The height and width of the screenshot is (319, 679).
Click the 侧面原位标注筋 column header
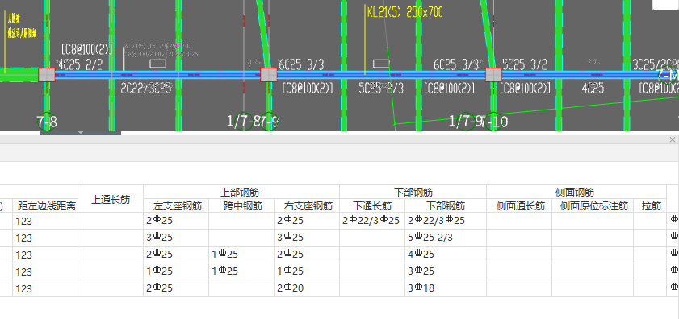coord(593,205)
